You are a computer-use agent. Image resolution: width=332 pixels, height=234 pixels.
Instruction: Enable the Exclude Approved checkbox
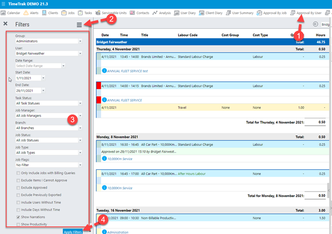(x=18, y=188)
